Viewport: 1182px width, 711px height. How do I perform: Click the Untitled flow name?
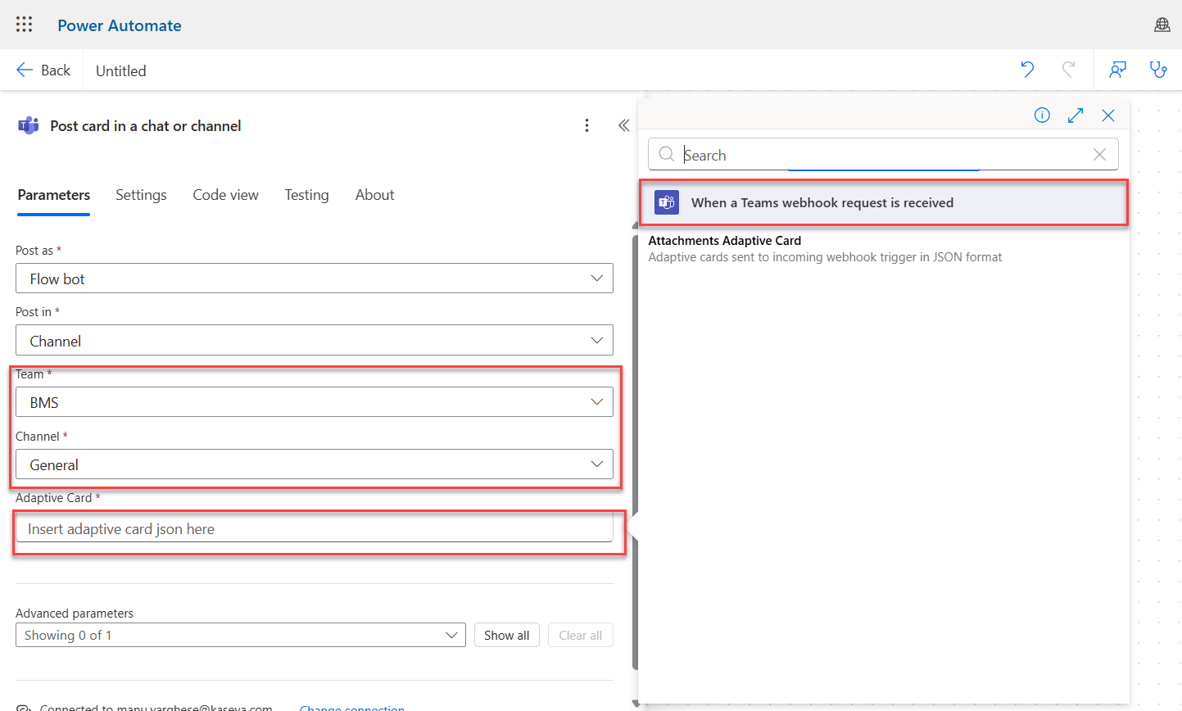tap(121, 71)
